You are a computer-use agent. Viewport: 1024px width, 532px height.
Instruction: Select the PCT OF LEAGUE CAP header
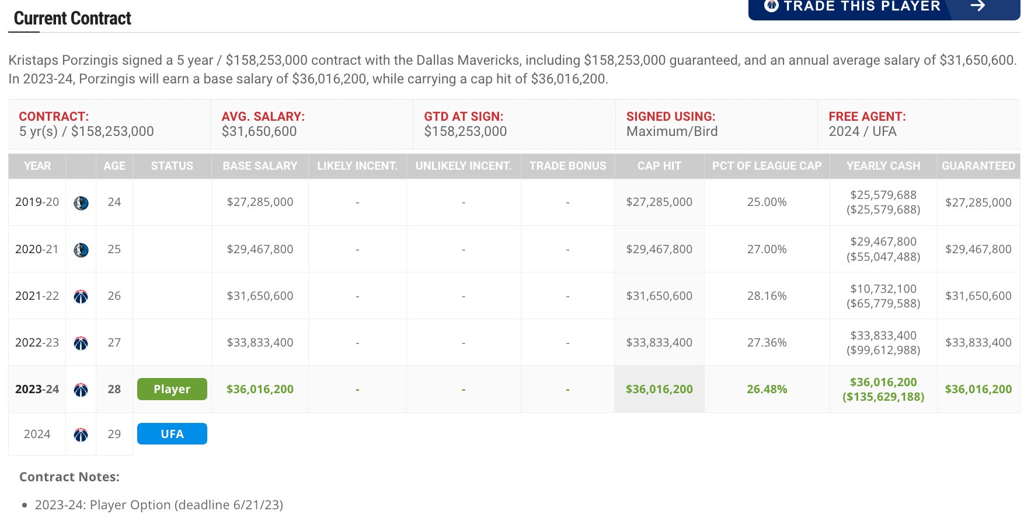[x=767, y=166]
